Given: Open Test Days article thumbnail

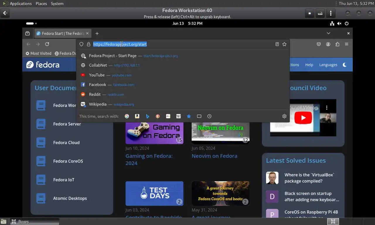Looking at the screenshot, I should (154, 193).
